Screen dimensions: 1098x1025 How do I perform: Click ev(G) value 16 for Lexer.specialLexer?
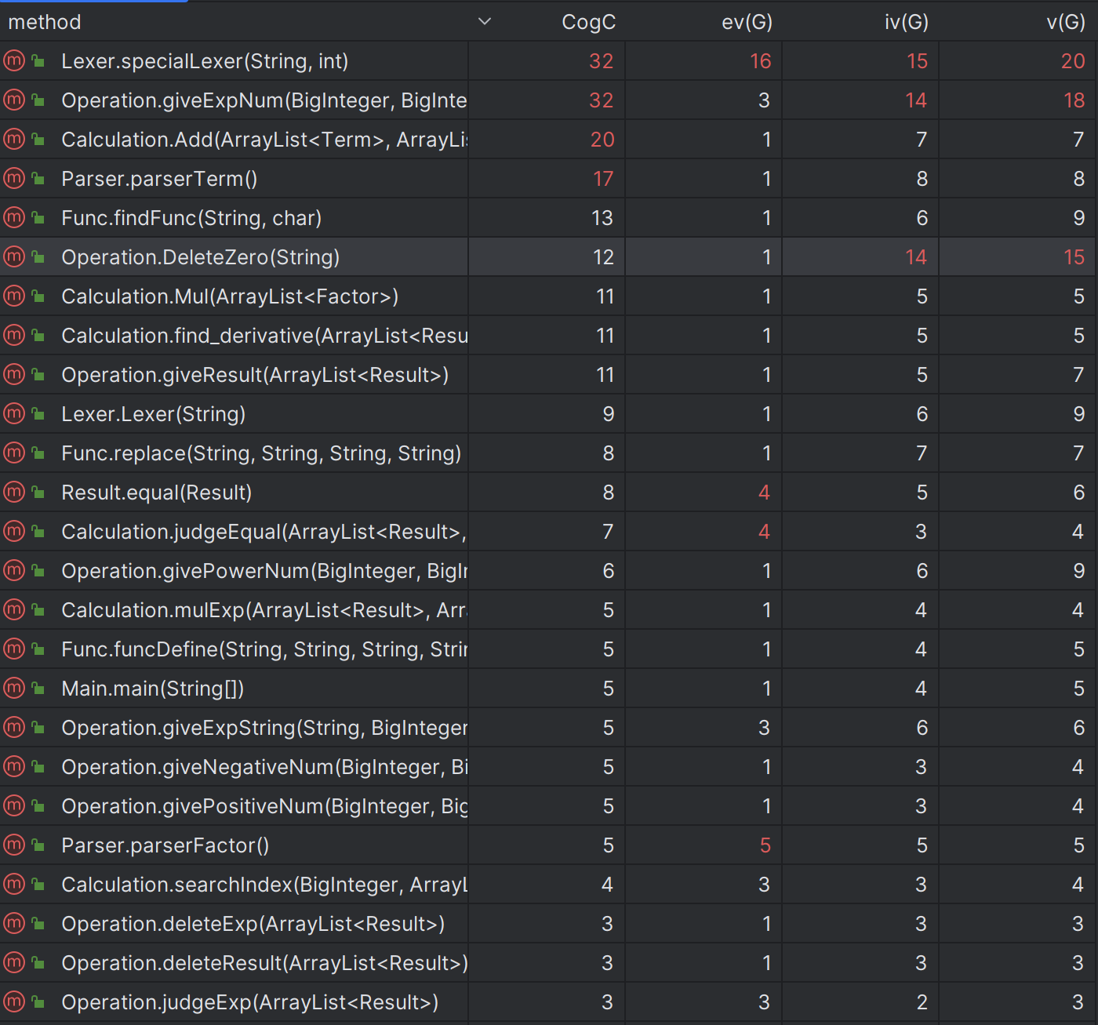click(761, 61)
